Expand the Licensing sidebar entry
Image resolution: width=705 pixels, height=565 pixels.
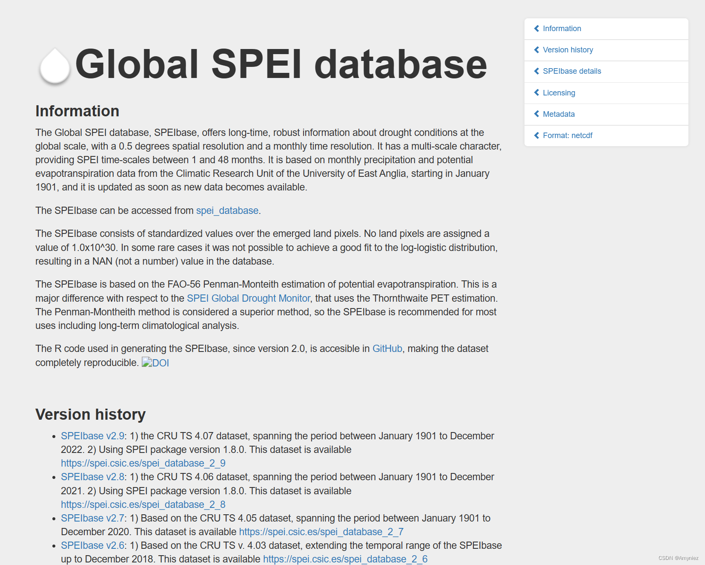pyautogui.click(x=559, y=93)
